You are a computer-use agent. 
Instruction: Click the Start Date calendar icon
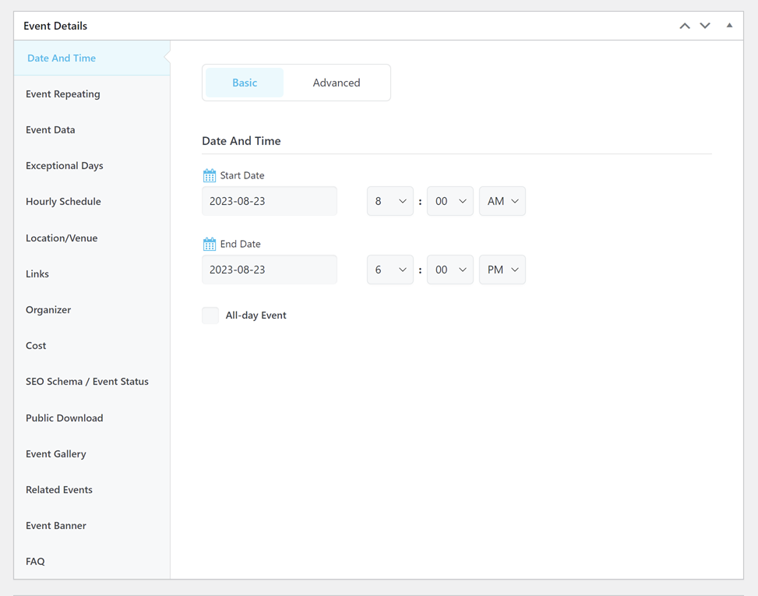209,176
